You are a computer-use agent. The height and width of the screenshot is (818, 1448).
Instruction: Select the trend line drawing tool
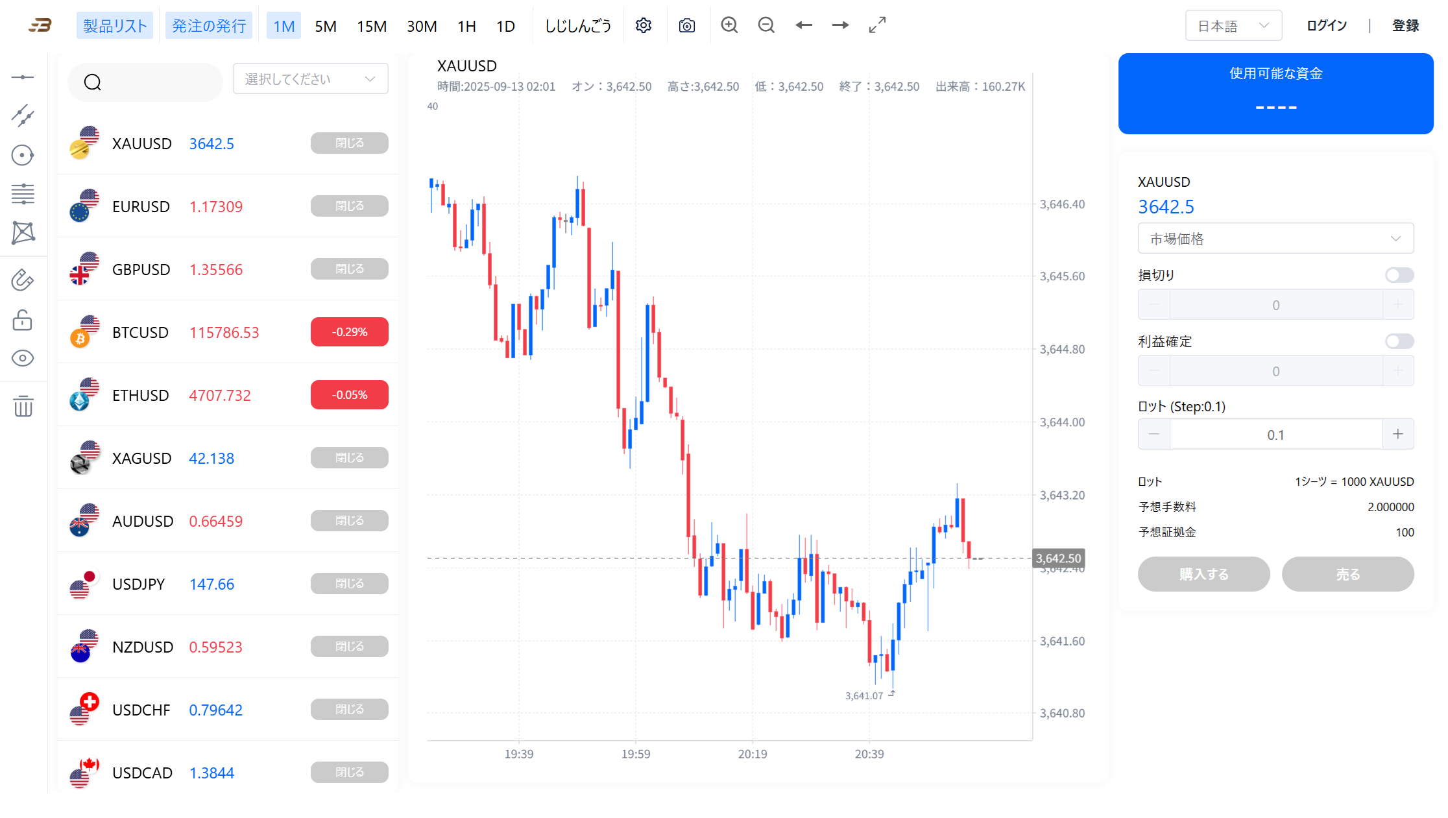pos(23,115)
